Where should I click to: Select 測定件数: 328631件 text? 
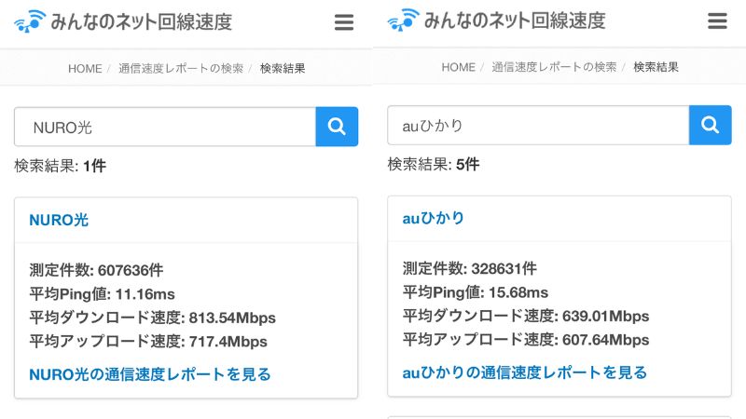(470, 268)
